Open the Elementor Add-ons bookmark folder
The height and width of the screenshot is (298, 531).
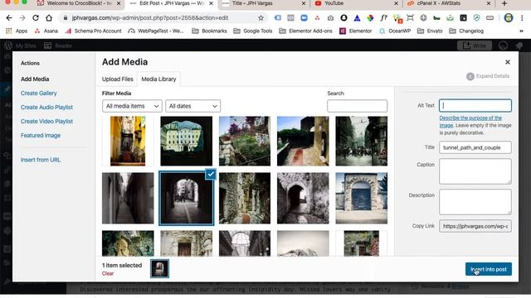[x=305, y=31]
